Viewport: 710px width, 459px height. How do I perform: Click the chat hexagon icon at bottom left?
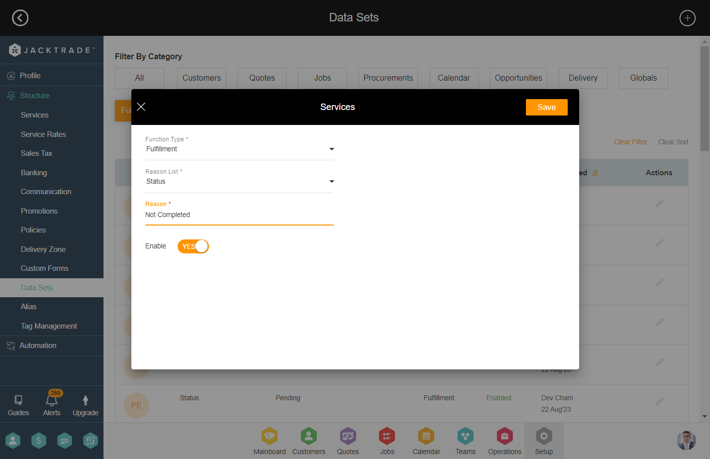pyautogui.click(x=65, y=441)
